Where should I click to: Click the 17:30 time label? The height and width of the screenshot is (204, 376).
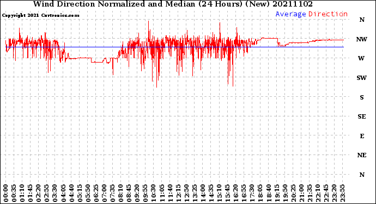coord(252,193)
